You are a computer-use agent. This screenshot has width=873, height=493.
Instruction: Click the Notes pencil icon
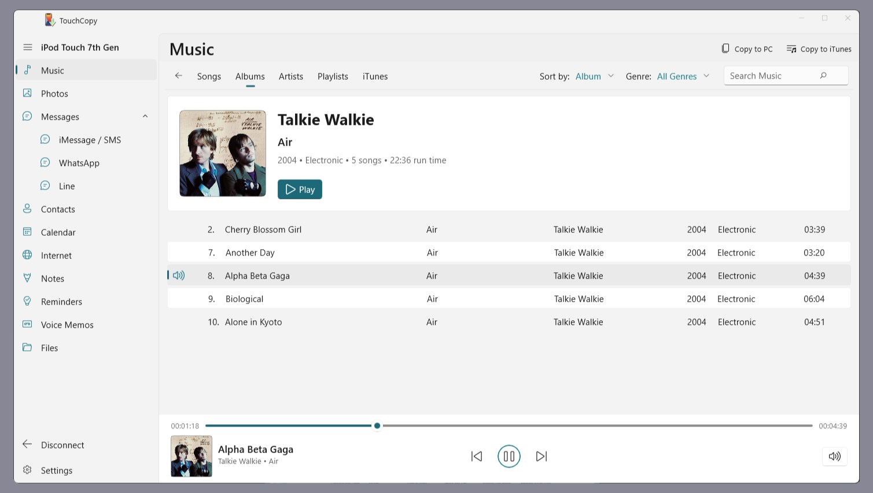point(27,278)
